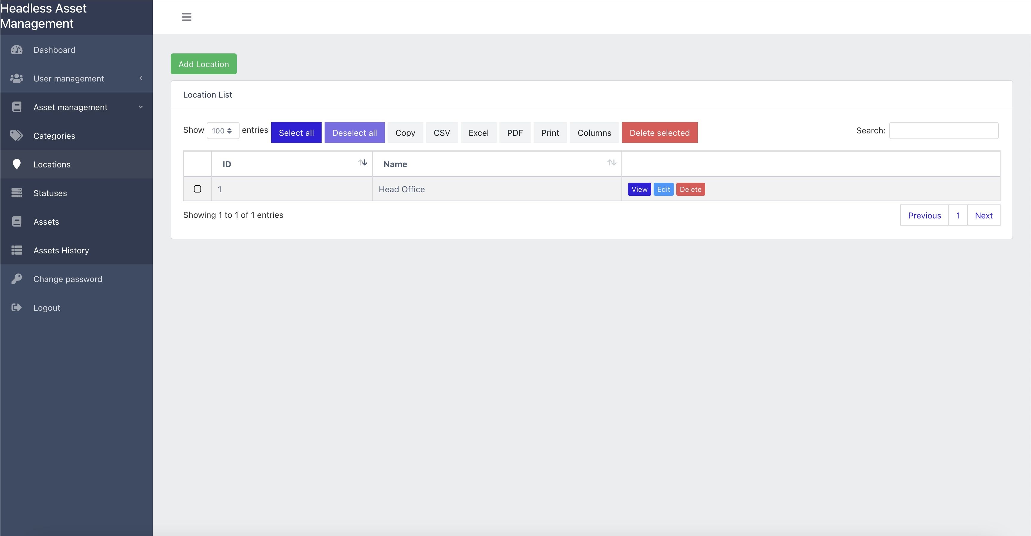Click the hamburger menu icon
The width and height of the screenshot is (1031, 536).
pyautogui.click(x=186, y=17)
